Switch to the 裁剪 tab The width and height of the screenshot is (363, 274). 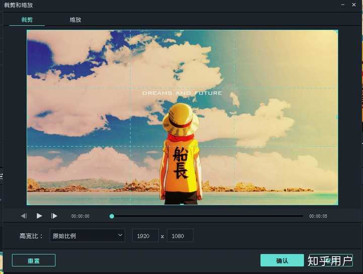(27, 20)
